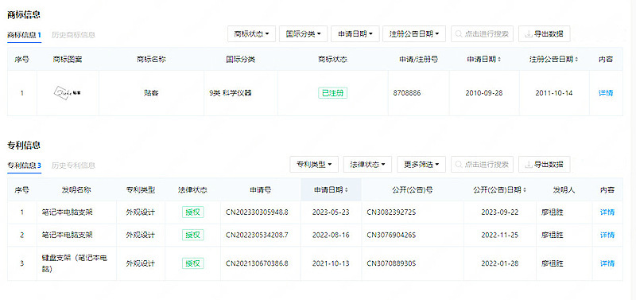
Task: Export trademark data with 导出数据 button
Action: click(x=544, y=34)
